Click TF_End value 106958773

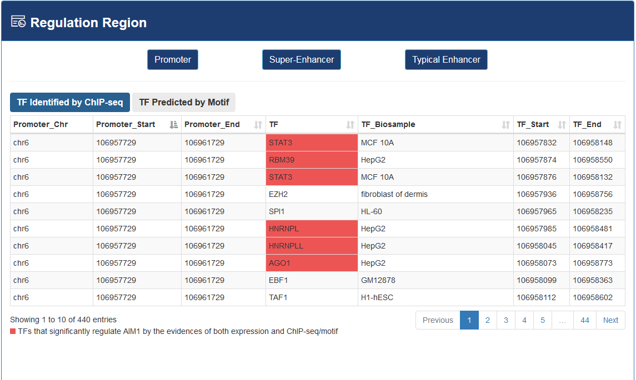[x=593, y=263]
